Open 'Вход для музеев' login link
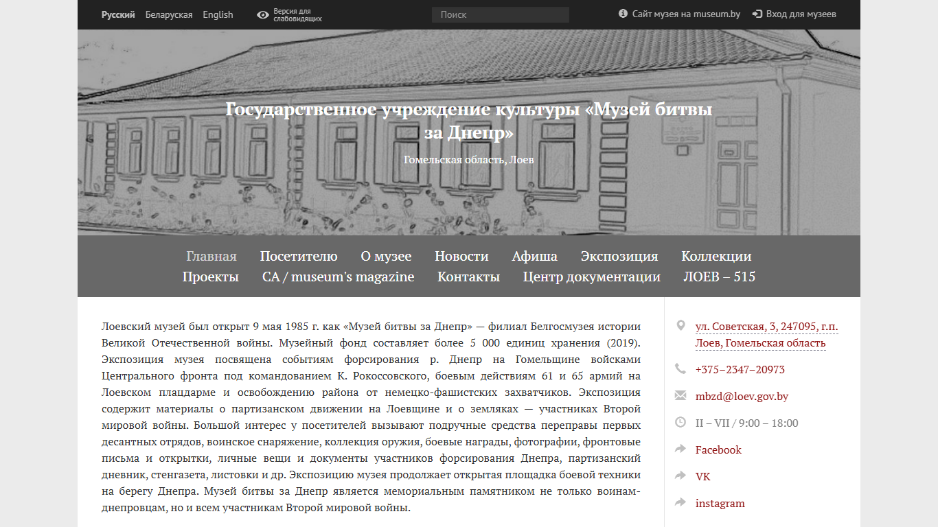This screenshot has width=938, height=527. (x=801, y=14)
